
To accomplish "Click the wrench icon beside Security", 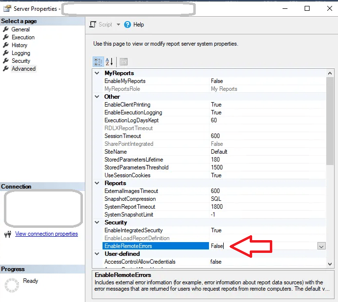I will [6, 61].
